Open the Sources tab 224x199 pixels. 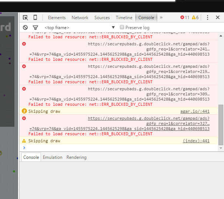(x=102, y=18)
